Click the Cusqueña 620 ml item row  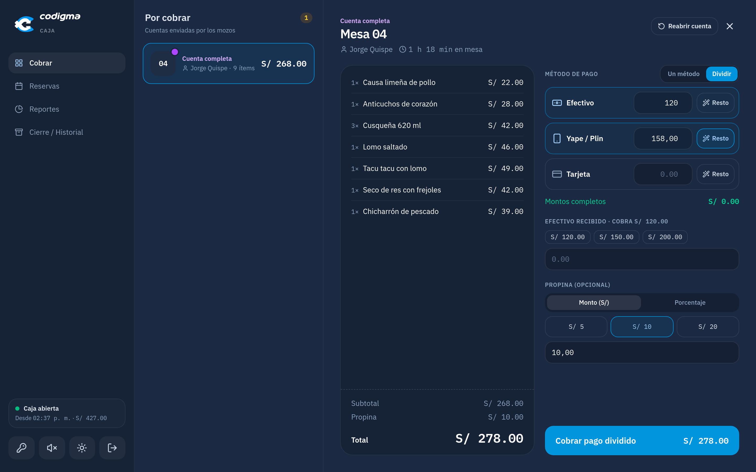coord(437,125)
